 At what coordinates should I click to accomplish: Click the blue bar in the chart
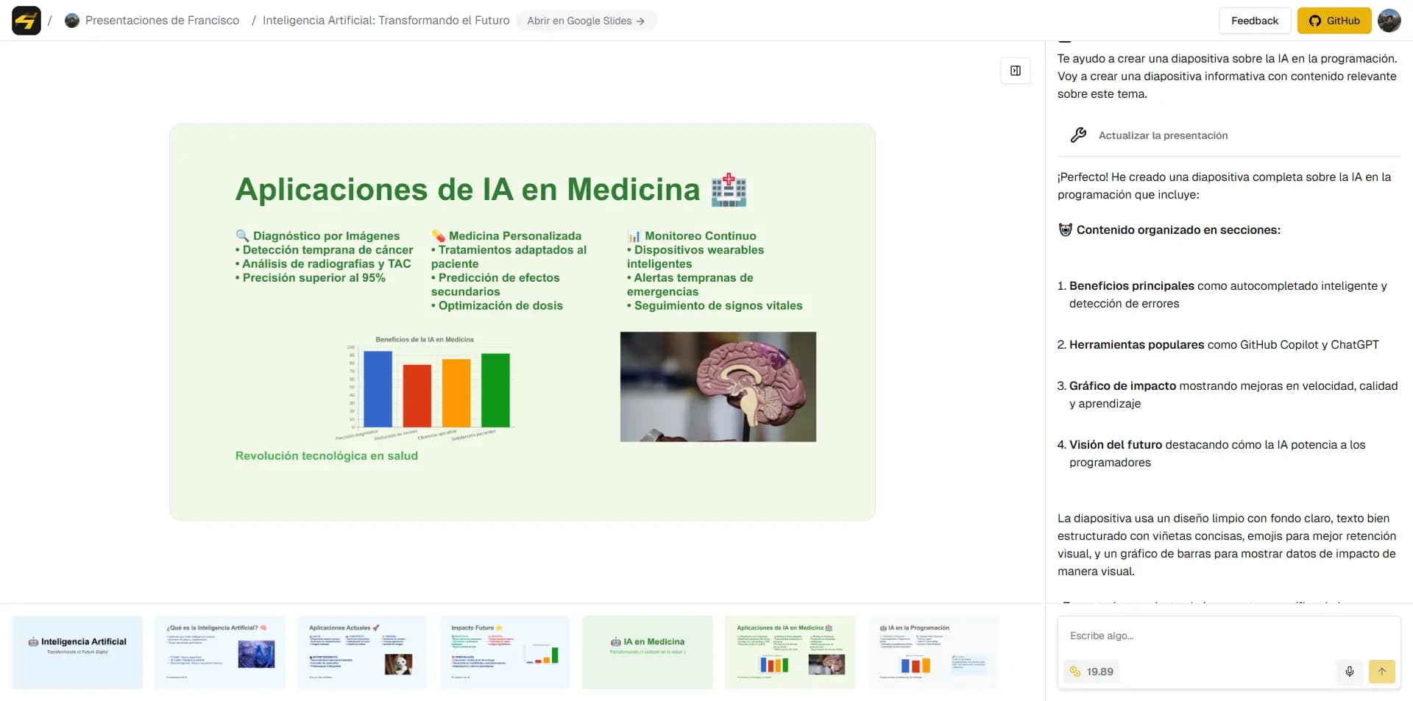tap(378, 389)
